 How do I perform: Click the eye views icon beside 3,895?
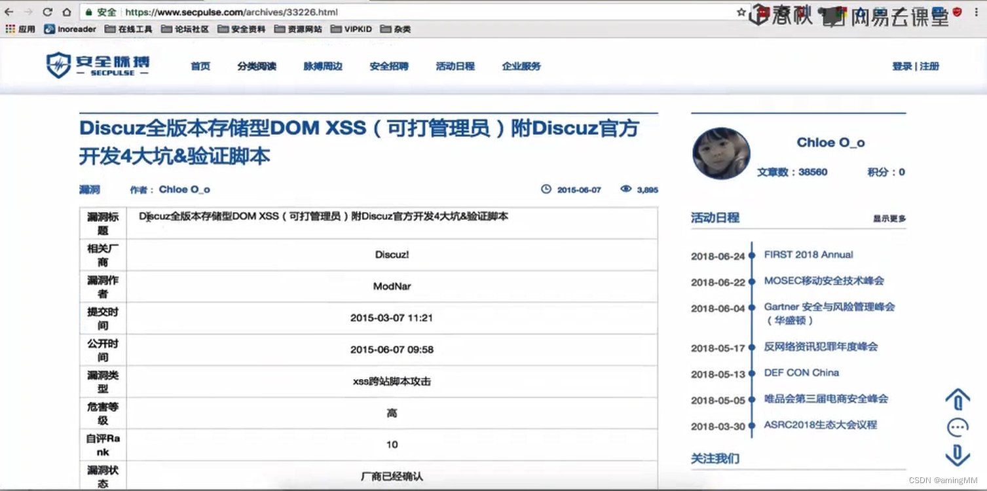(626, 189)
